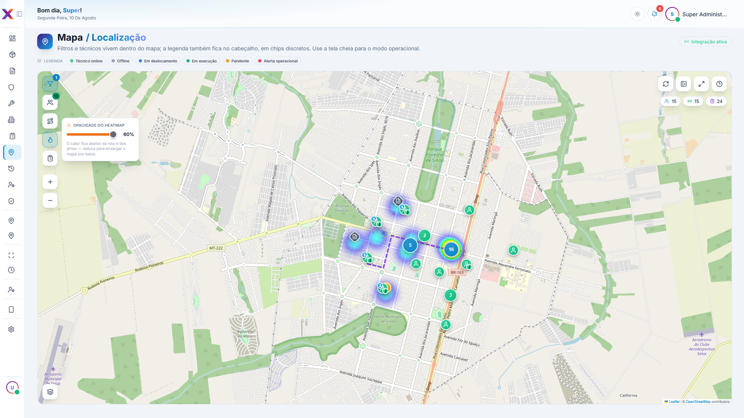Click the technicians count chip showing 15 with people icon

[670, 101]
